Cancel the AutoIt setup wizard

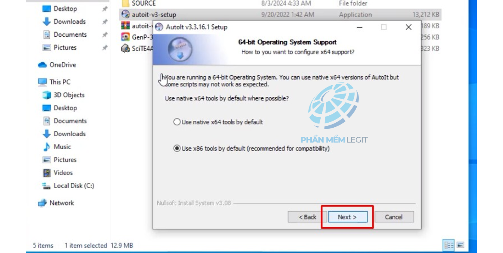click(x=394, y=217)
